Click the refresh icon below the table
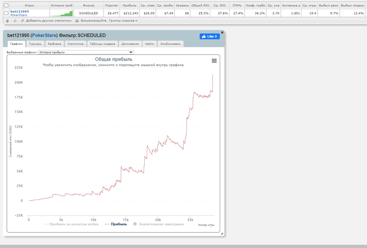 coord(15,21)
